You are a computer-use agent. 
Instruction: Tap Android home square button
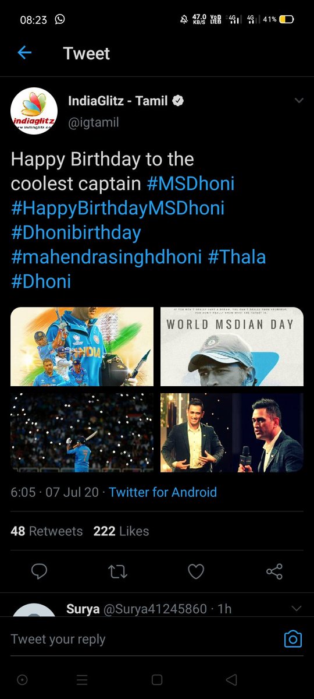point(156,680)
